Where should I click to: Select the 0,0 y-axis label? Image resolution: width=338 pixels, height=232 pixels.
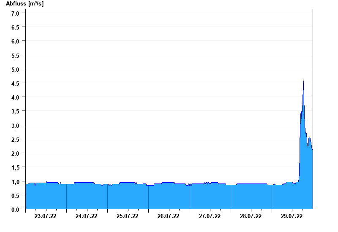pyautogui.click(x=15, y=210)
